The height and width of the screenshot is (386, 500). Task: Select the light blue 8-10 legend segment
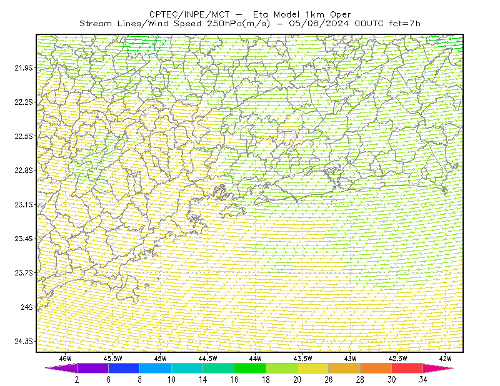[156, 368]
